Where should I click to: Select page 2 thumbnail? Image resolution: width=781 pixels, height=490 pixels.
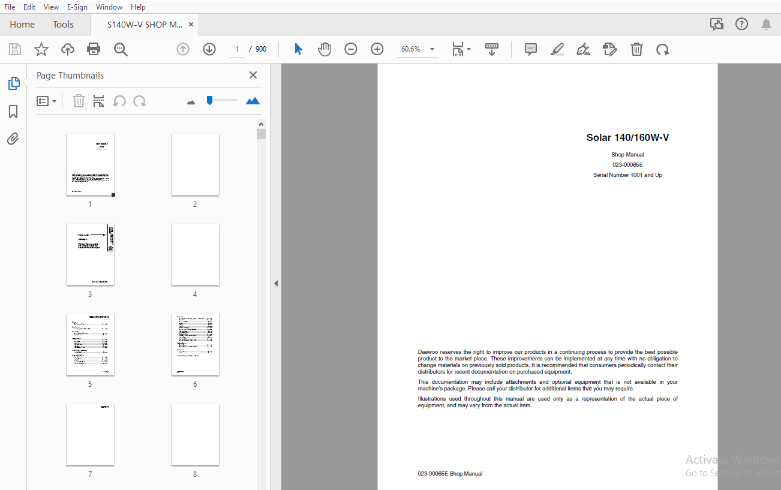click(195, 165)
